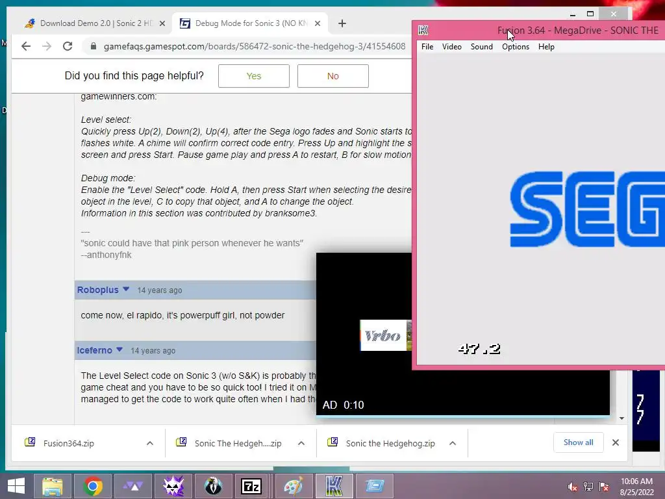Click the Action Center flag icon

point(604,487)
